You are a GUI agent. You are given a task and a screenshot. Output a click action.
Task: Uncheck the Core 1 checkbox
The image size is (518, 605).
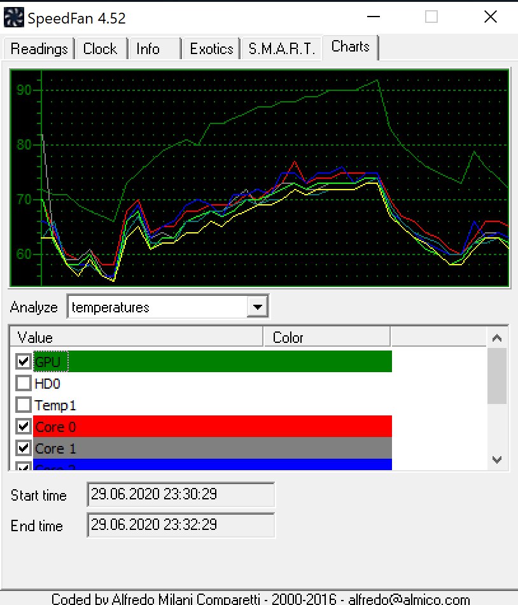coord(24,448)
